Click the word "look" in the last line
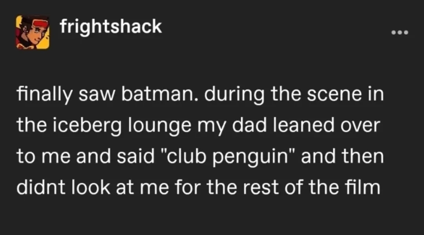This screenshot has height=235, width=424. pyautogui.click(x=91, y=187)
